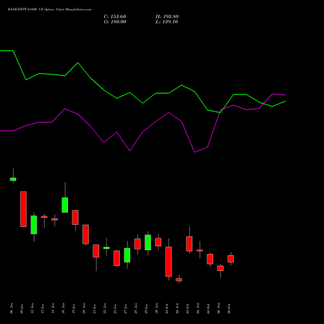Screen dimensions: 324x324
Task: Click the 16 Jan date label
Action: coord(64,308)
